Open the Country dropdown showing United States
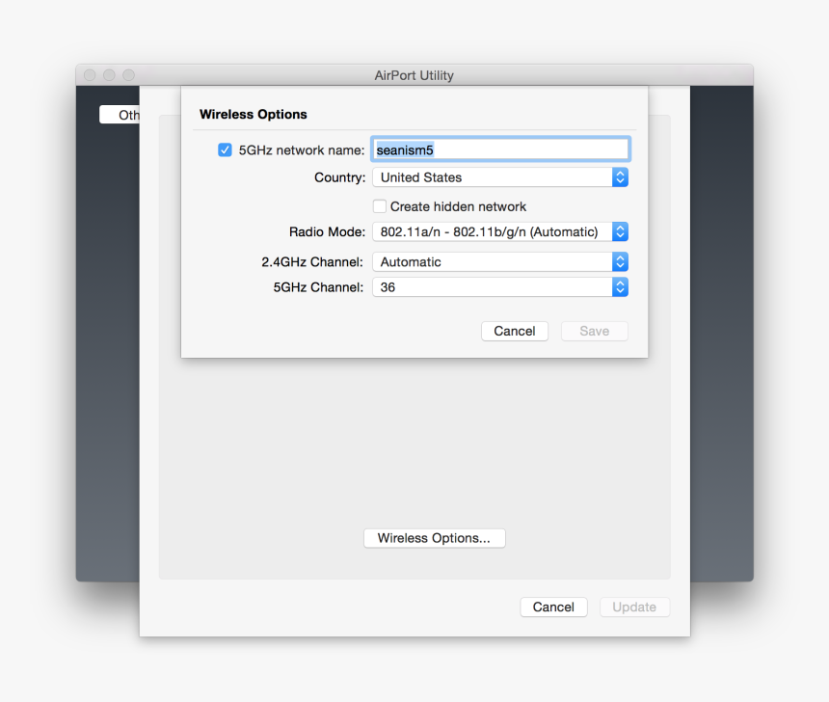 (500, 177)
